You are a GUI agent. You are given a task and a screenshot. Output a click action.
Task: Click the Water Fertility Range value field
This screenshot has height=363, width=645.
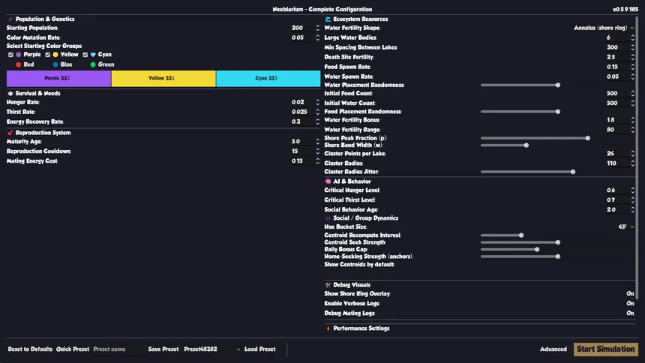pyautogui.click(x=617, y=130)
